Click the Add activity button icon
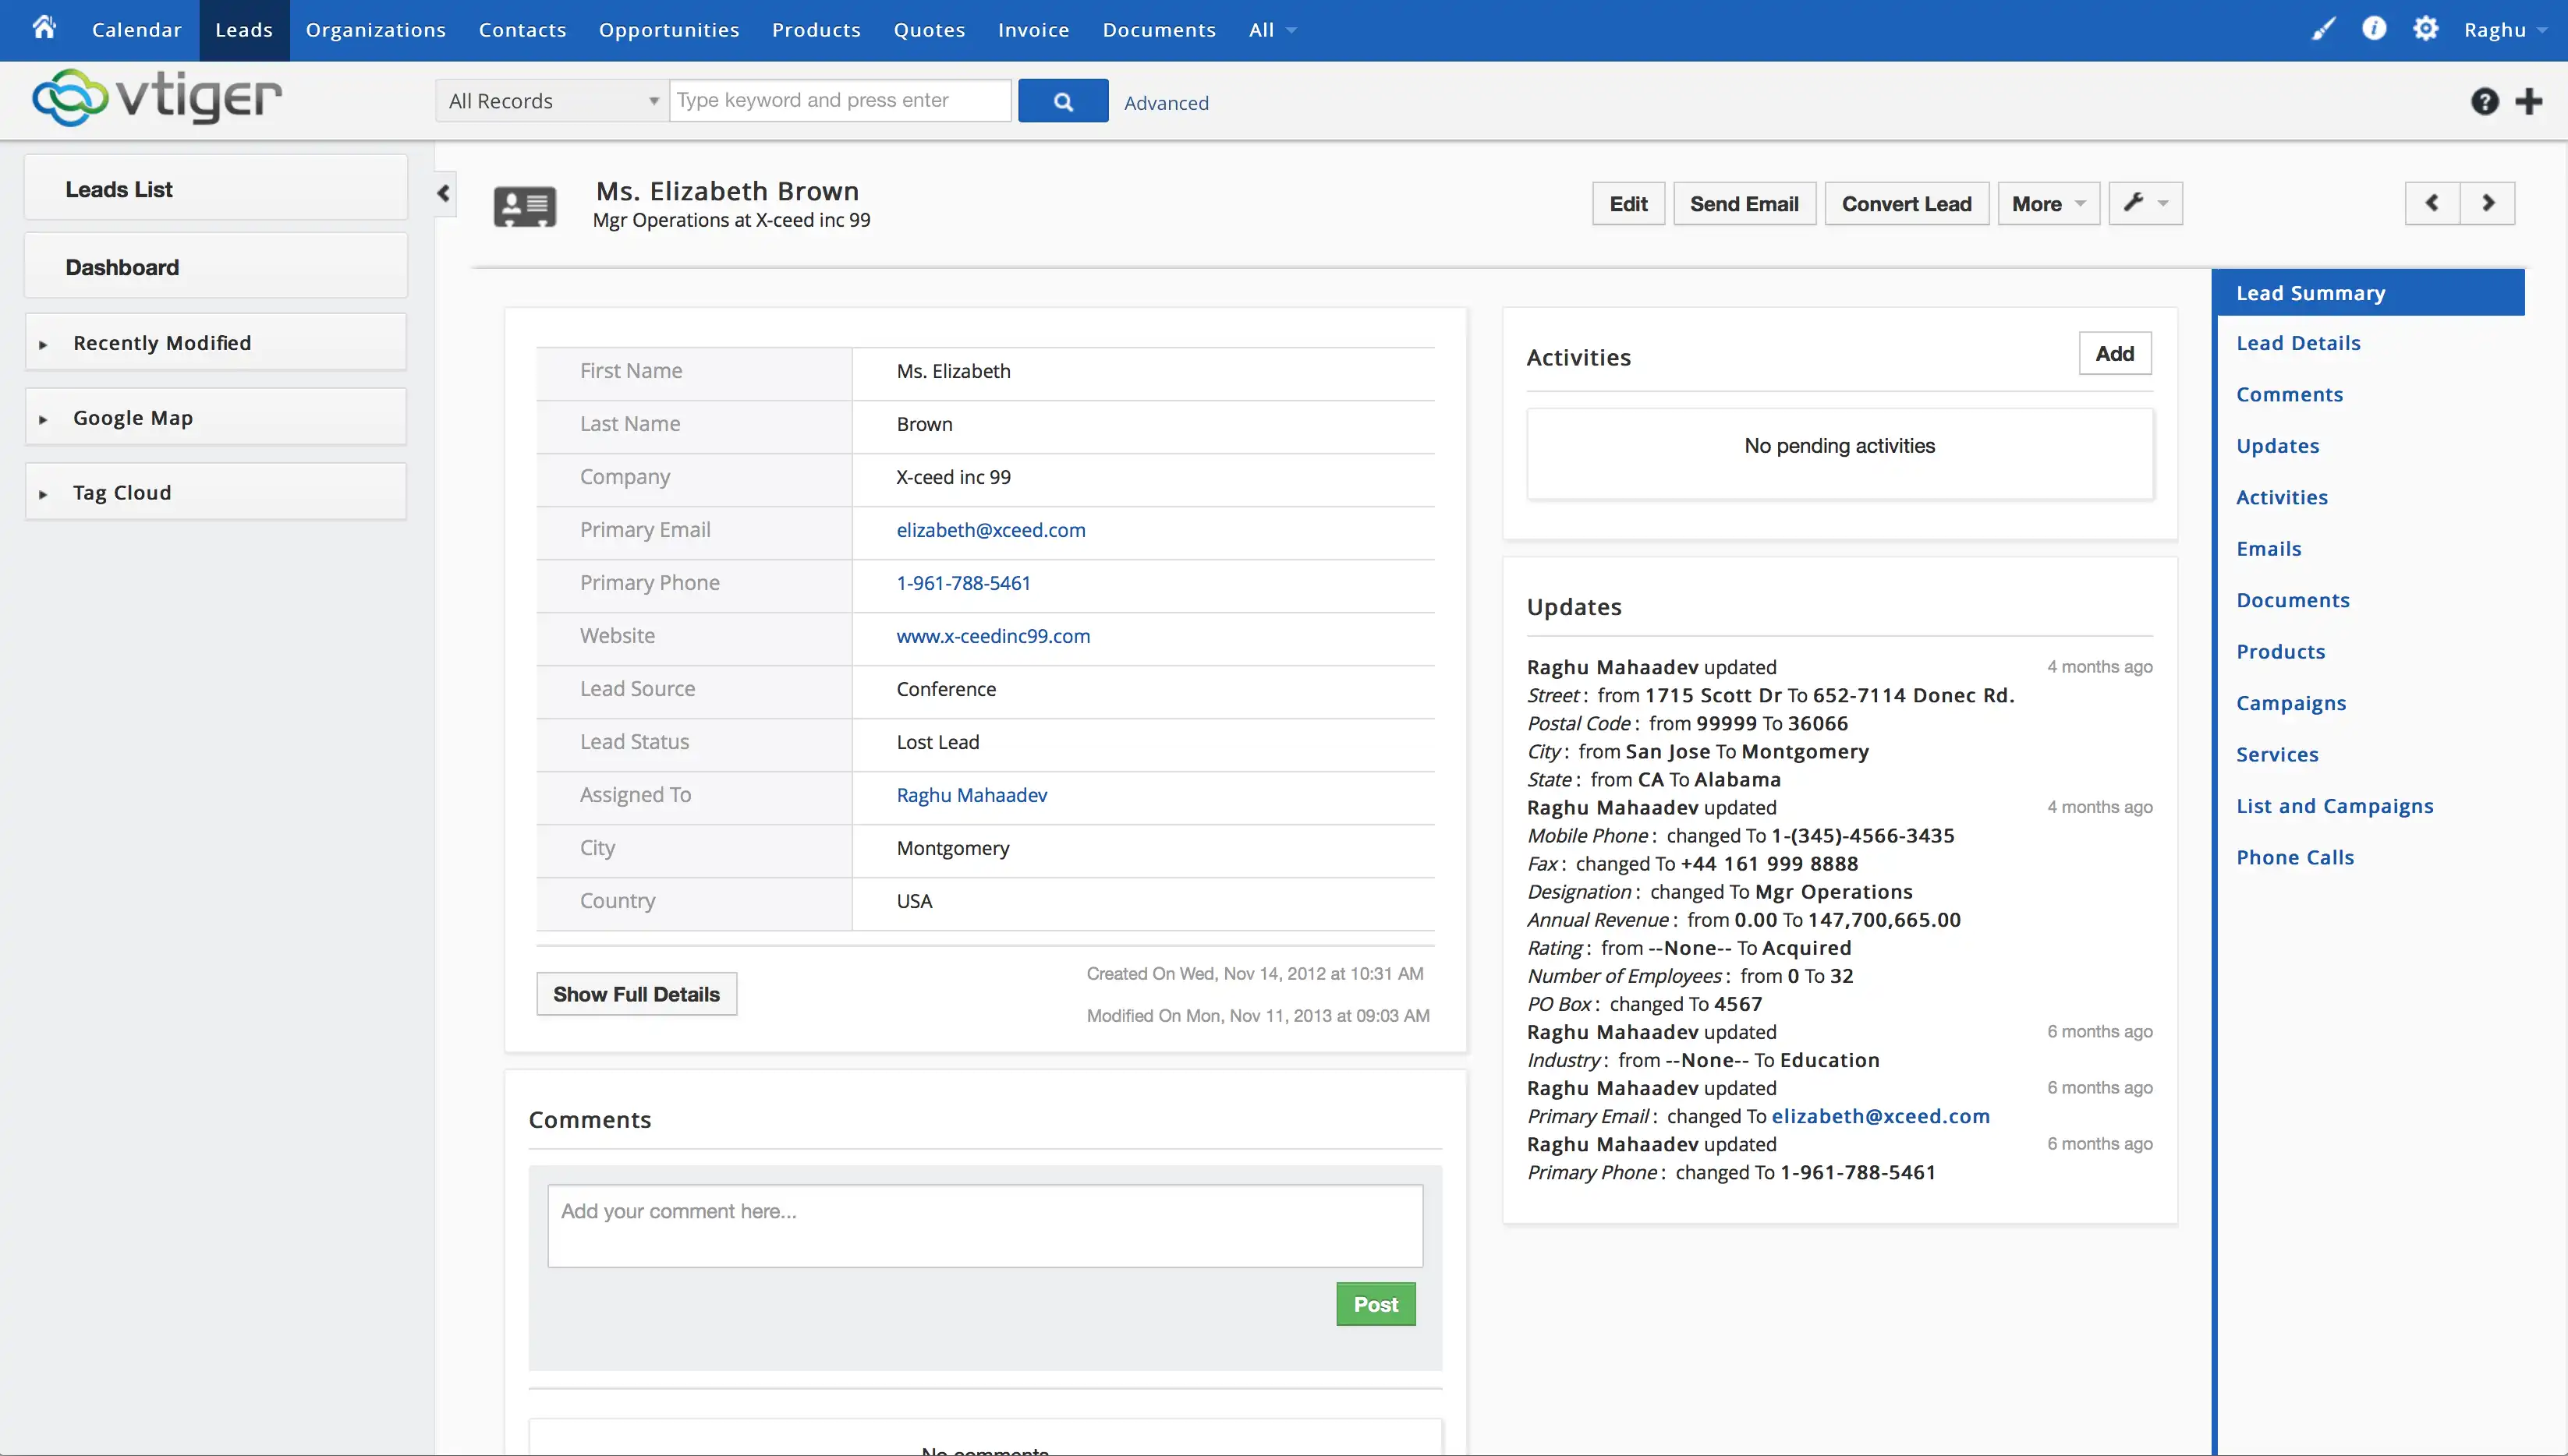Image resolution: width=2568 pixels, height=1456 pixels. tap(2115, 352)
